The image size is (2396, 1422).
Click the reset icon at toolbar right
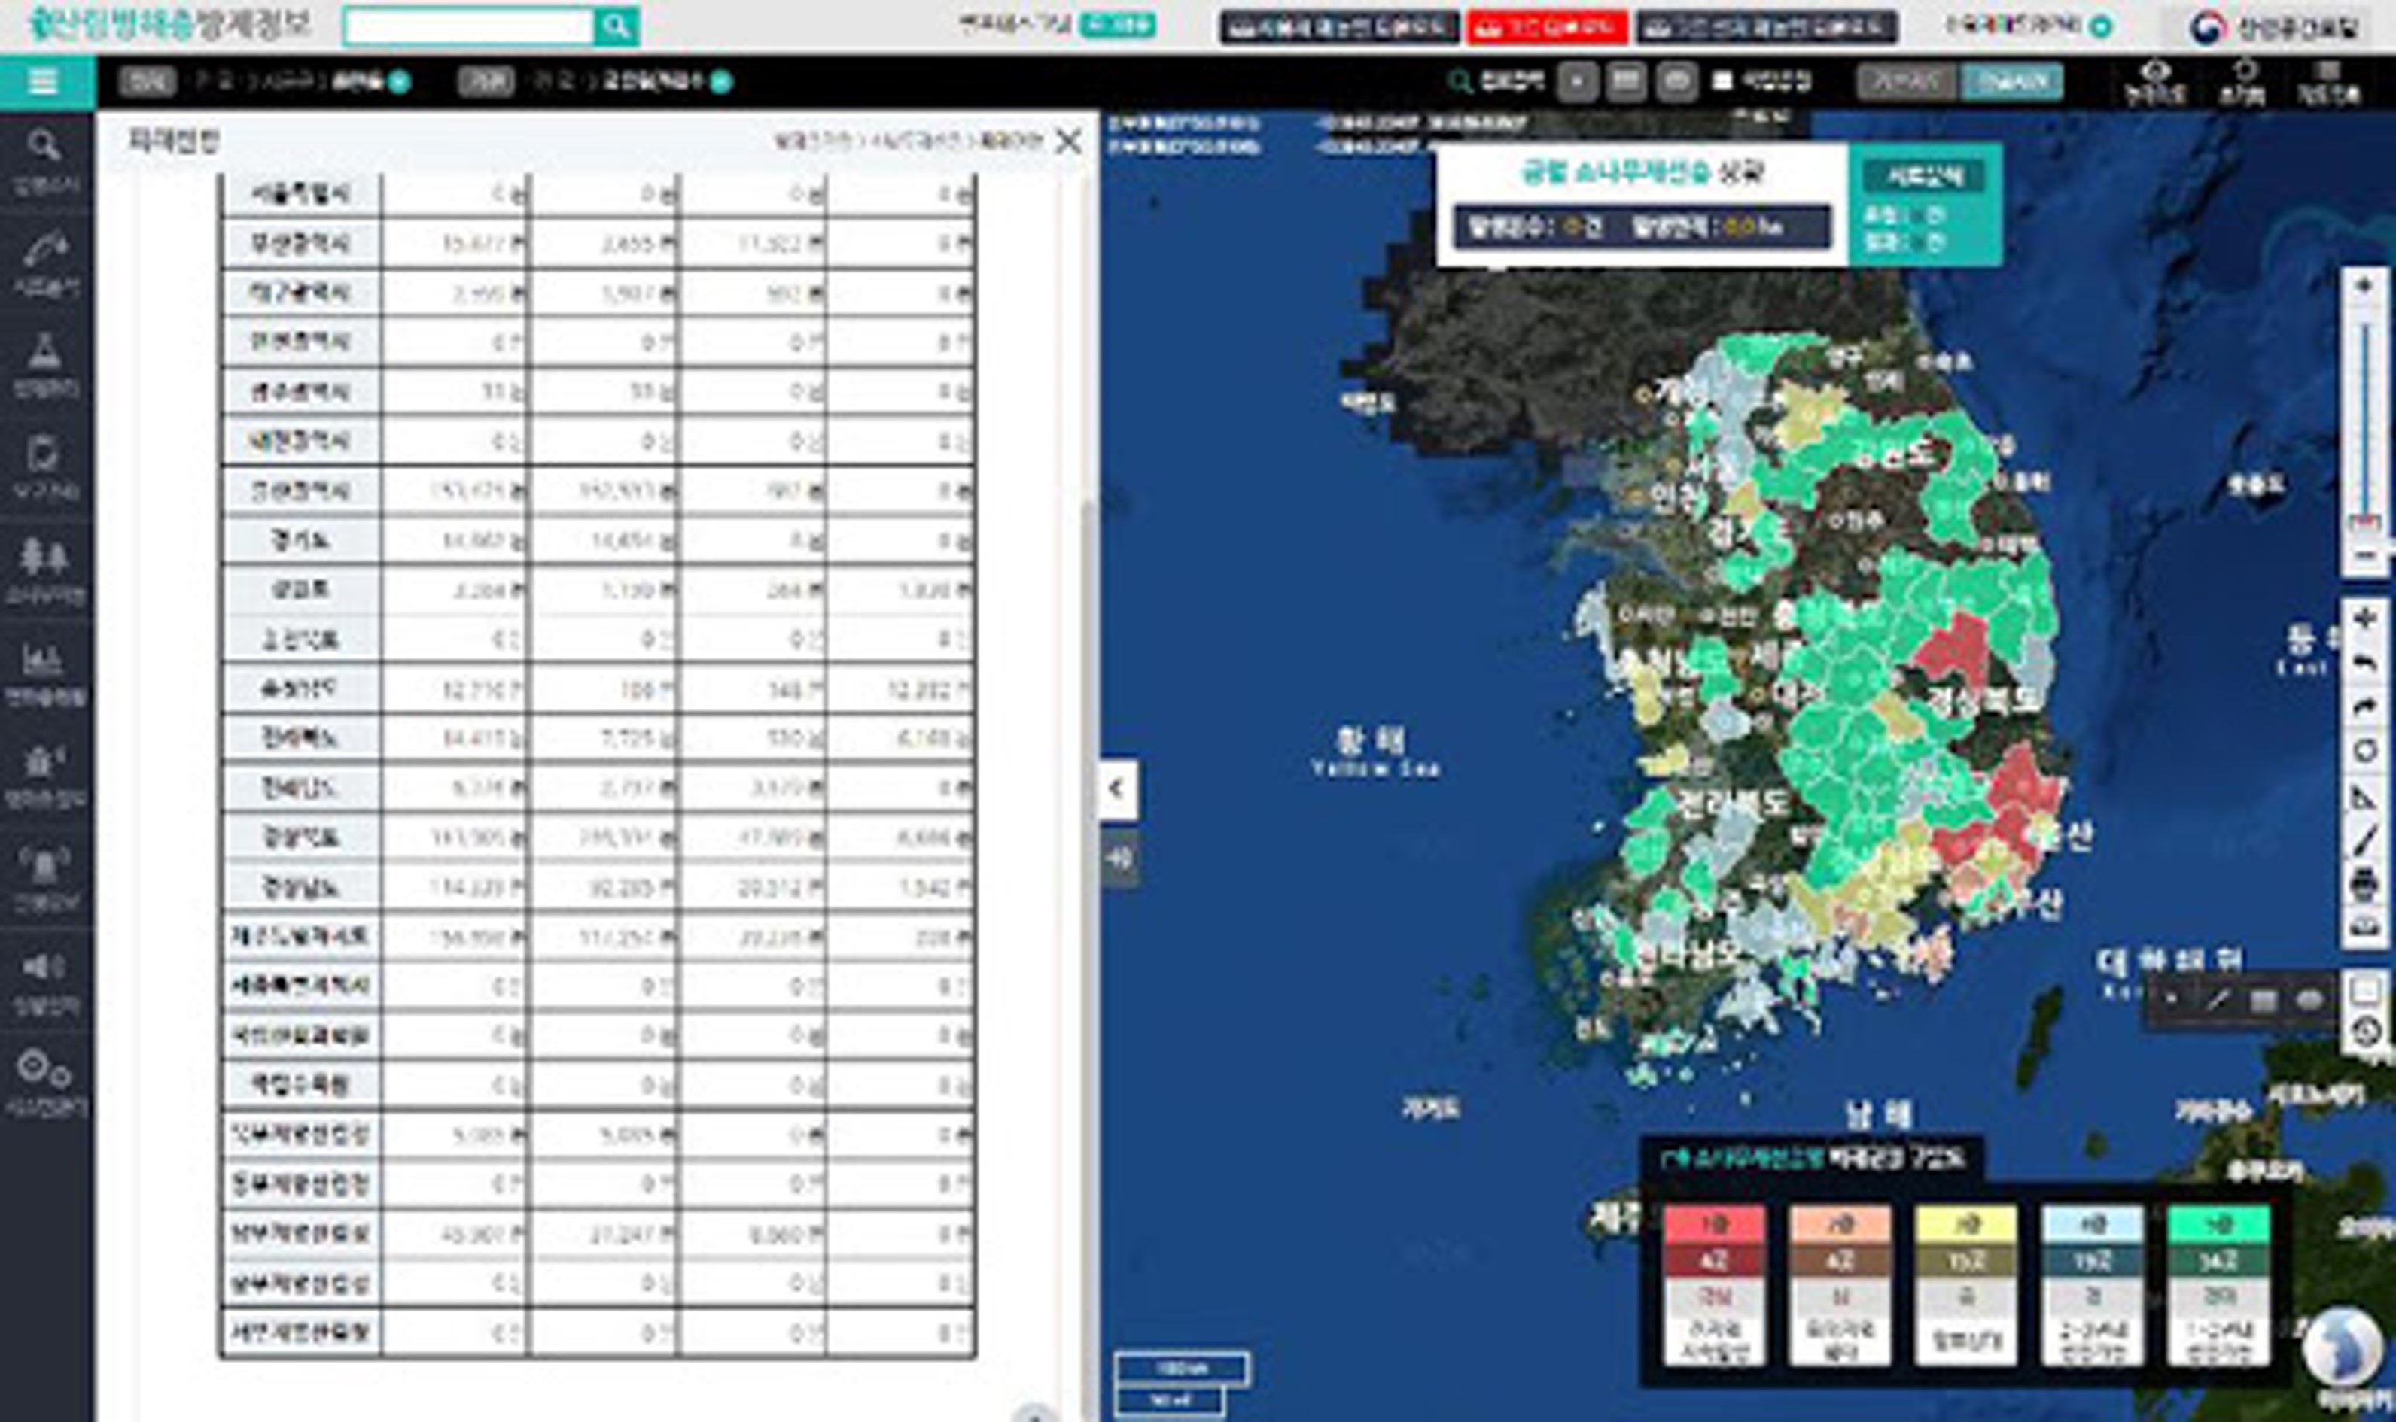(2245, 81)
